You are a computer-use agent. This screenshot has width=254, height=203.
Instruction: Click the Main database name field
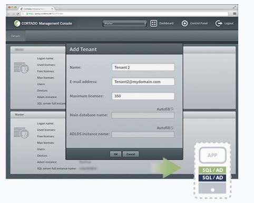coord(143,115)
